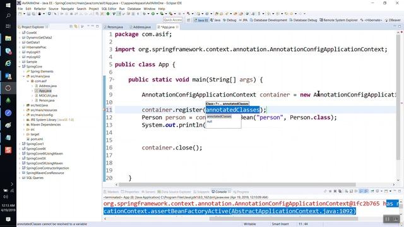This screenshot has width=404, height=227.
Task: Click the AbstractApplicationContext.java:1092 console link
Action: point(292,211)
